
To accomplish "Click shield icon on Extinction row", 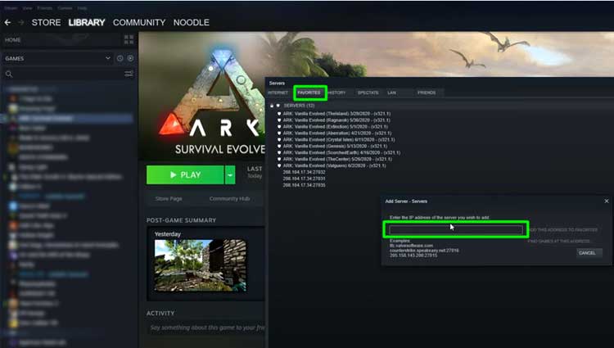I will tap(279, 127).
